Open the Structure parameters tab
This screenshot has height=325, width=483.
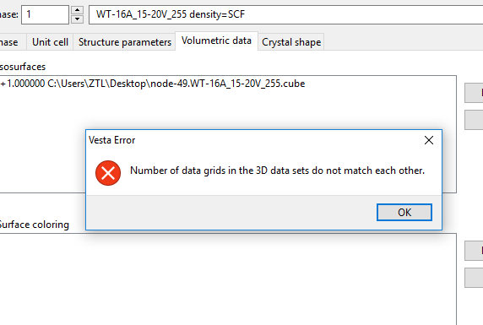point(124,42)
